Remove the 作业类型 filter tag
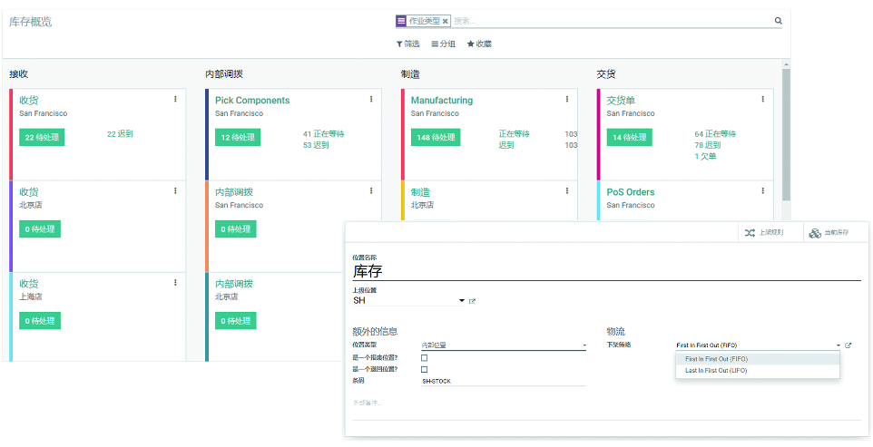This screenshot has height=447, width=873. point(446,21)
